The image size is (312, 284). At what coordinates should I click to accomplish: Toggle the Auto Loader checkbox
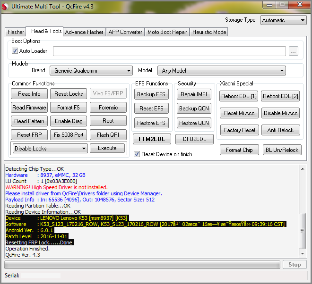point(15,51)
